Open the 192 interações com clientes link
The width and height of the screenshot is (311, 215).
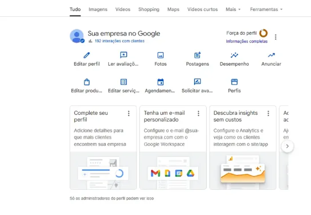[120, 41]
